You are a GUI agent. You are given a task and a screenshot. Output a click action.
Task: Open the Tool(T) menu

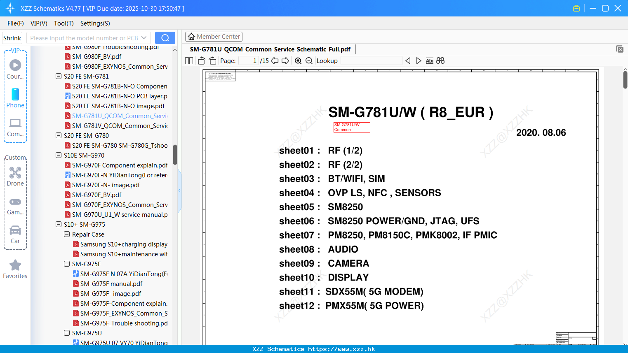coord(64,23)
